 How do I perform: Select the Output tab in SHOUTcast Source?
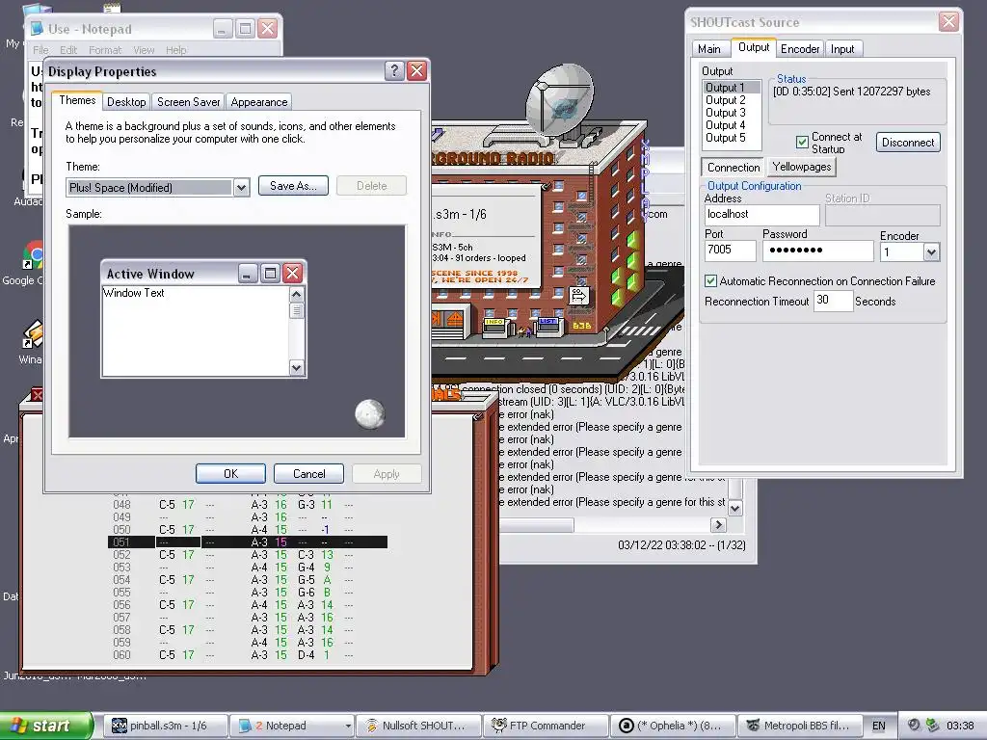tap(754, 47)
